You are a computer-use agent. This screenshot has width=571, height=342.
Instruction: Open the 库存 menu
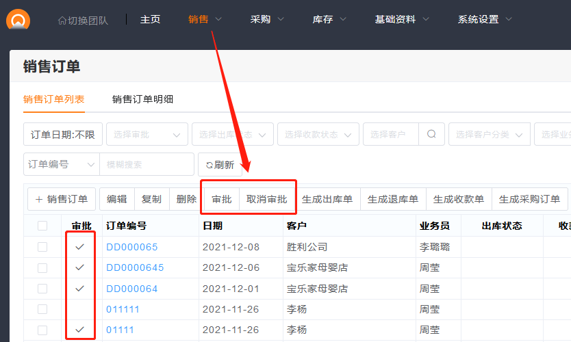pos(329,19)
